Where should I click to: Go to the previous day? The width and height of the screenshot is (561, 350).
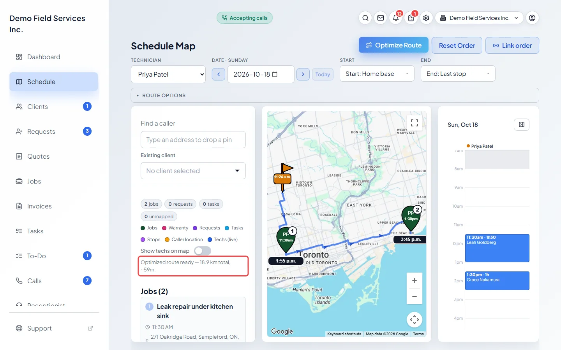coord(219,74)
